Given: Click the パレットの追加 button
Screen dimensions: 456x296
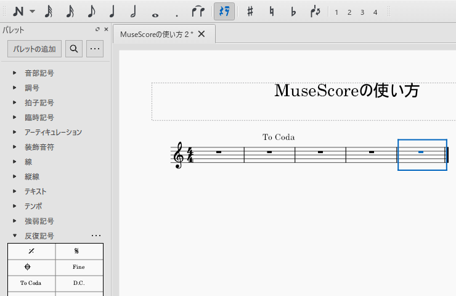Looking at the screenshot, I should 35,49.
